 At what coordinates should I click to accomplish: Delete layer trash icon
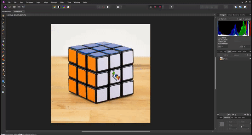[x=250, y=115]
